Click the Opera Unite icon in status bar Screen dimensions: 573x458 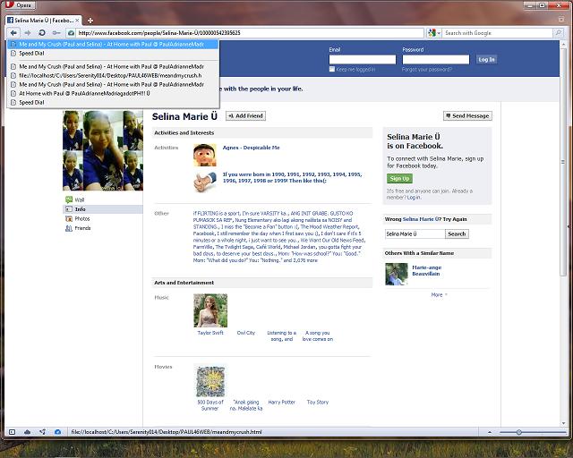click(27, 432)
